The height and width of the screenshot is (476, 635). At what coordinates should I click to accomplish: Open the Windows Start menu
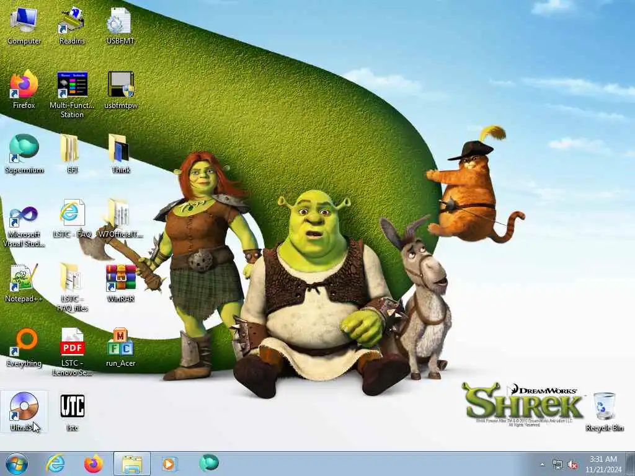(x=17, y=464)
